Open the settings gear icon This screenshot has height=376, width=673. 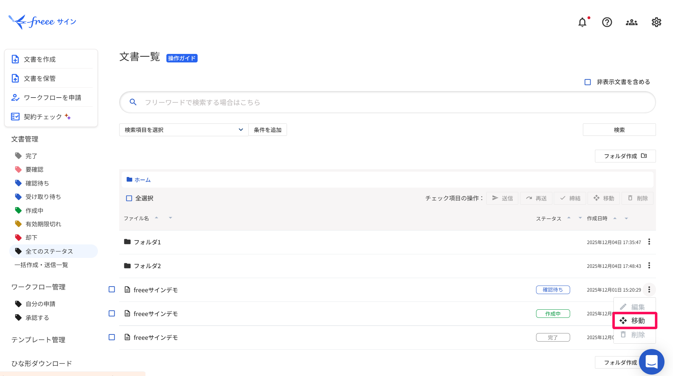pos(656,22)
